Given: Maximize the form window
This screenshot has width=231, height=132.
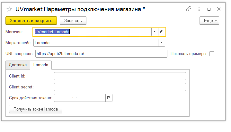Looking at the screenshot, I should coord(209,9).
